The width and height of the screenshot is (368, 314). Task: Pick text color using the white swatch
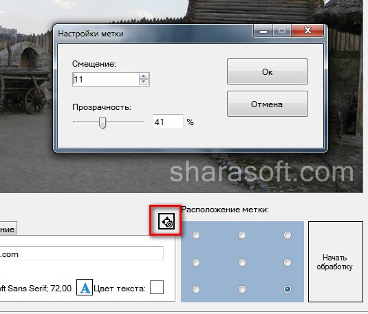157,287
